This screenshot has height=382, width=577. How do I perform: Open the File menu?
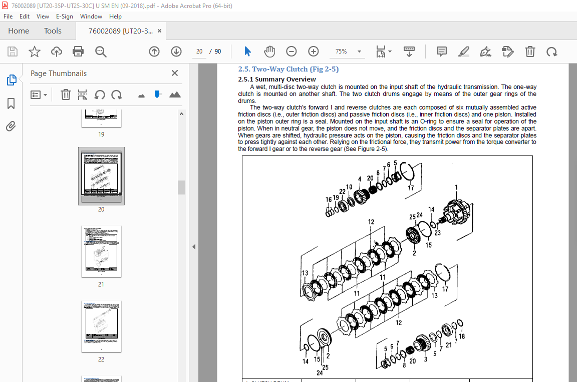(x=8, y=16)
